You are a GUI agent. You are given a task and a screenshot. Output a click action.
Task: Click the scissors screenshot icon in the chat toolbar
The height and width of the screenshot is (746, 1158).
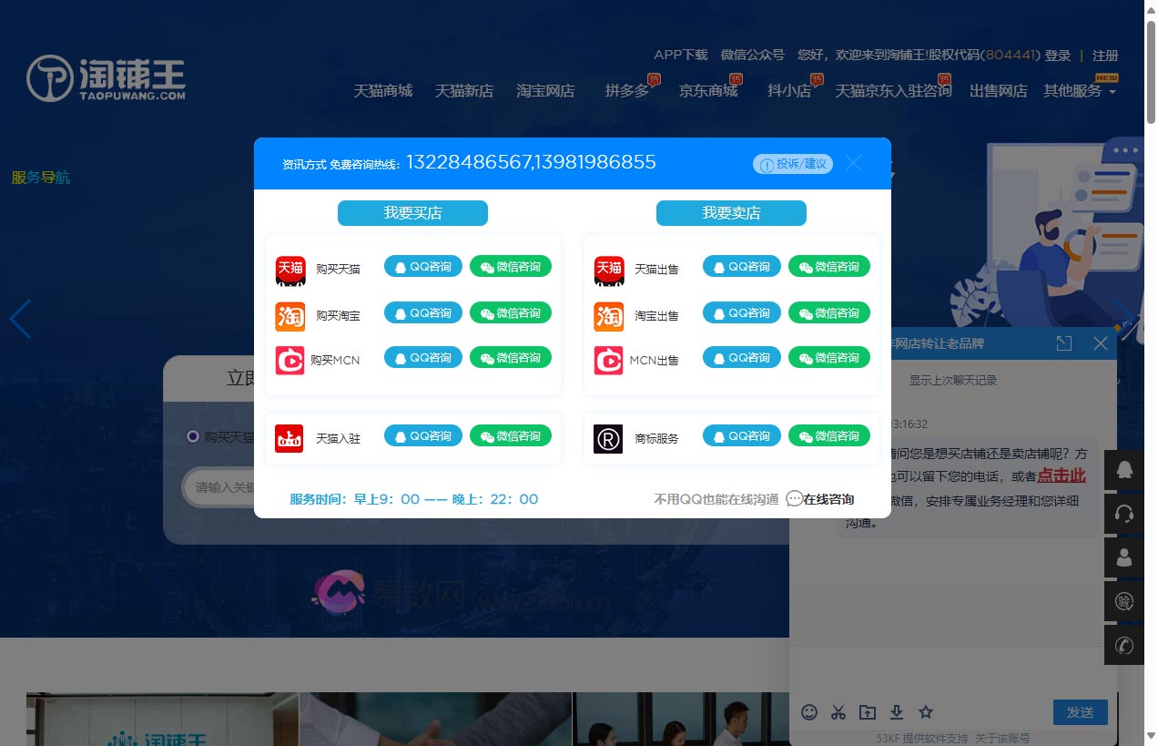tap(838, 712)
